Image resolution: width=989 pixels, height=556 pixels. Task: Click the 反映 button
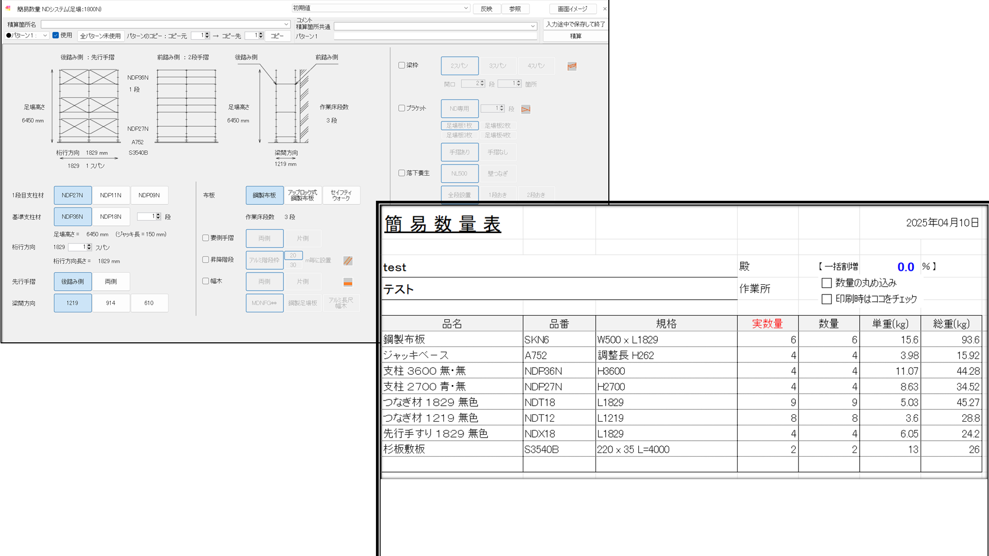[x=486, y=9]
